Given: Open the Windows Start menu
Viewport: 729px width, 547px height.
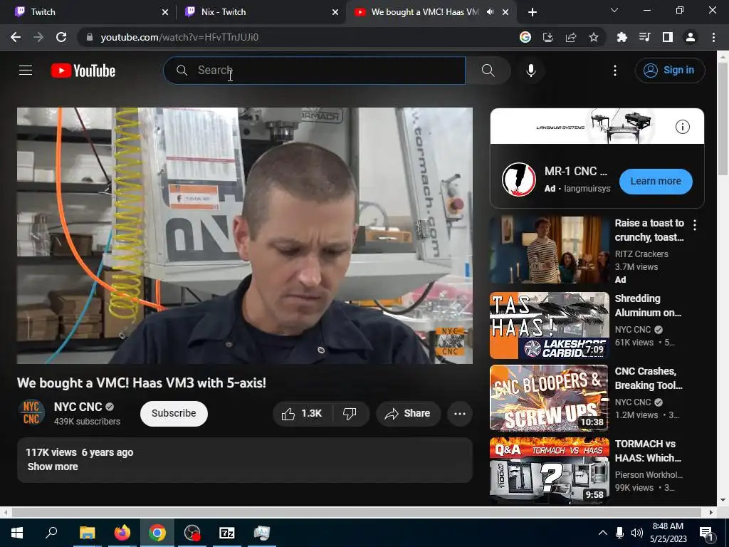Looking at the screenshot, I should 17,533.
